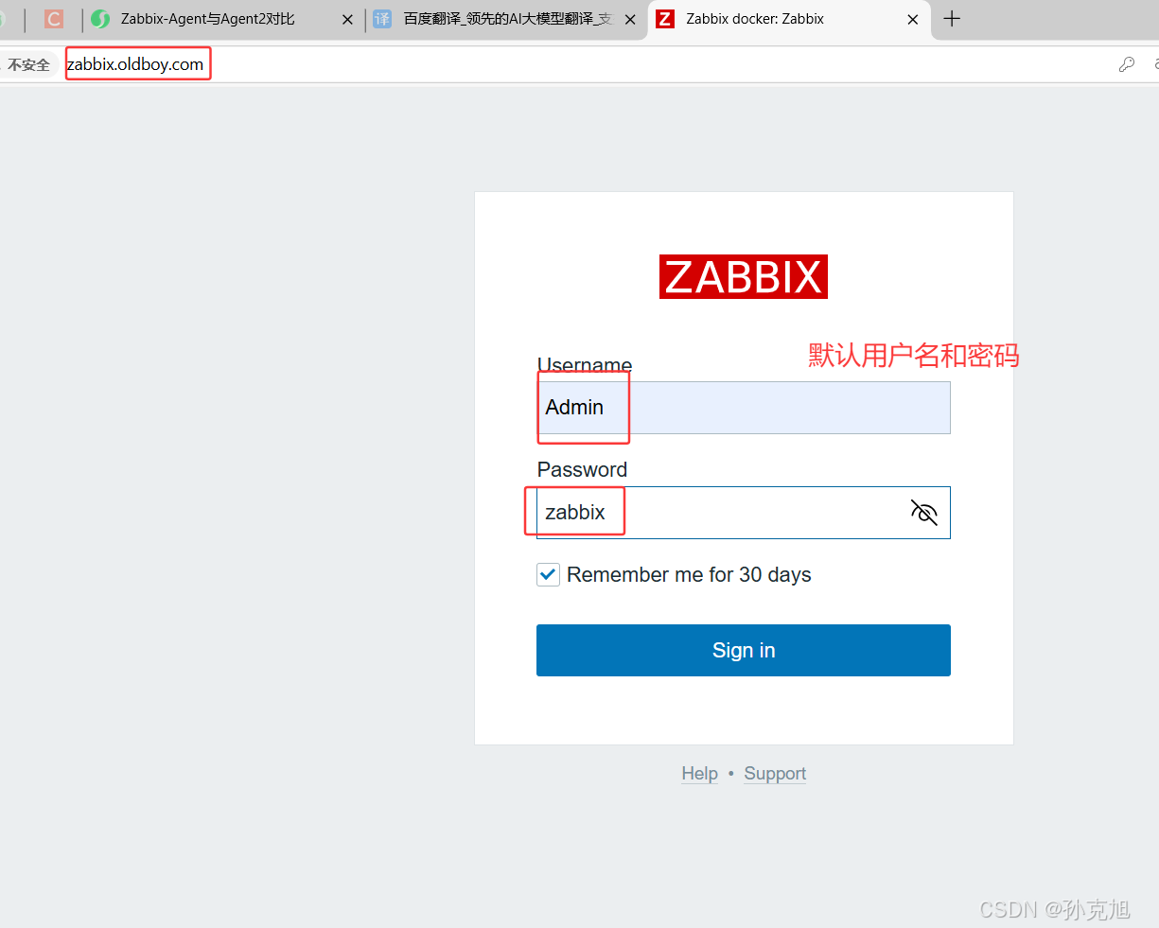Focus the Password input field

(743, 513)
